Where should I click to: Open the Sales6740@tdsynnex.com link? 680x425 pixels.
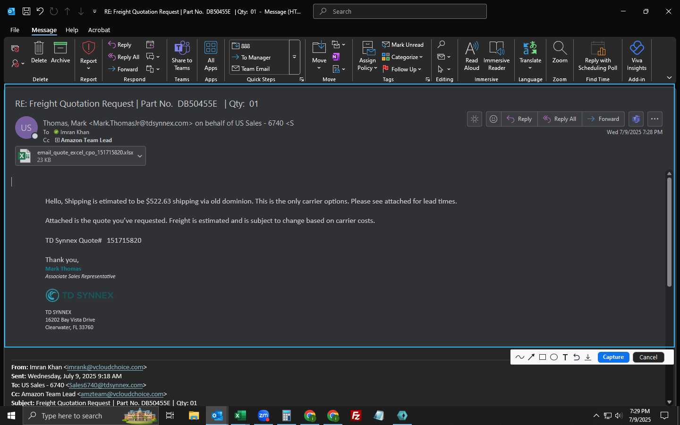pos(106,385)
